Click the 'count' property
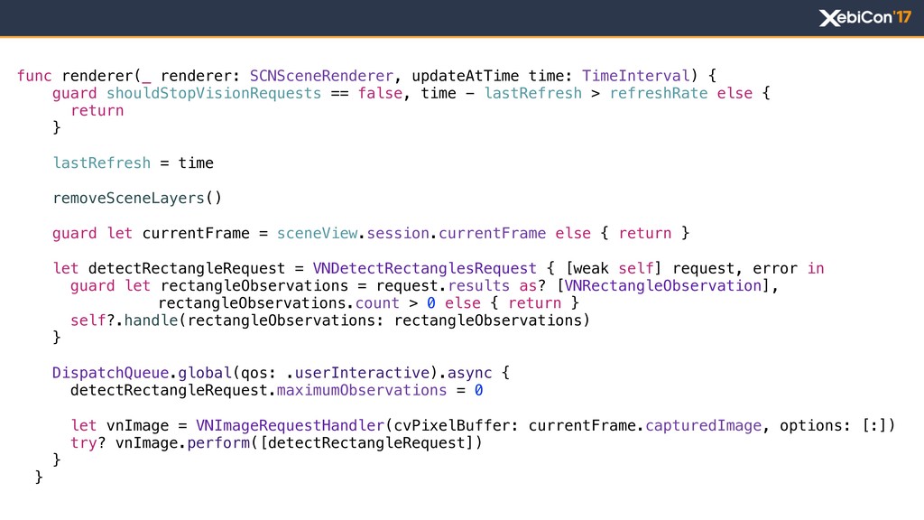924x520 pixels. [x=377, y=303]
